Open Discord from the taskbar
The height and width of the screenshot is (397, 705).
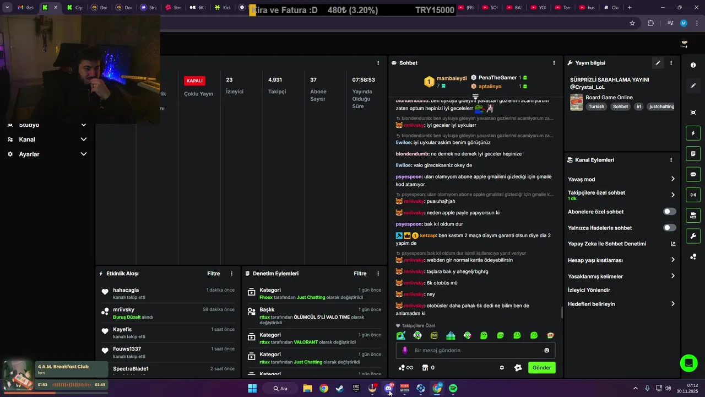(x=388, y=388)
